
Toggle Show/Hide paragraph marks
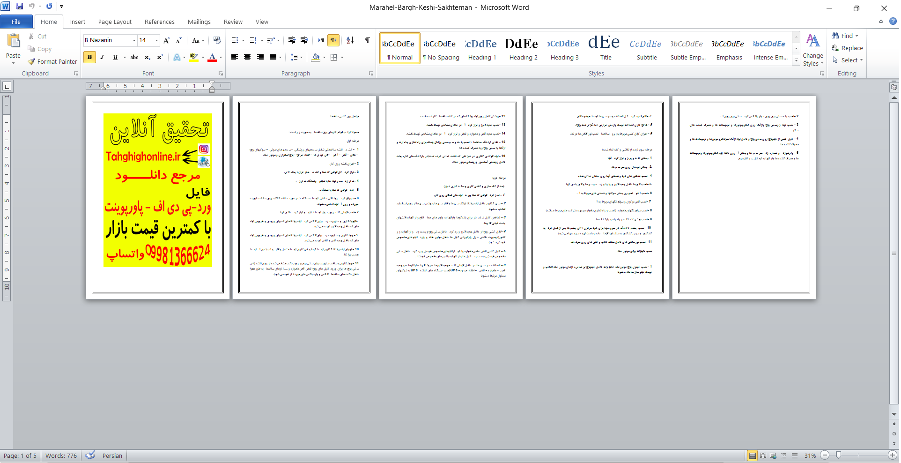click(368, 40)
